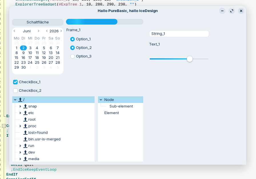Click the Frame_1 label

[73, 30]
